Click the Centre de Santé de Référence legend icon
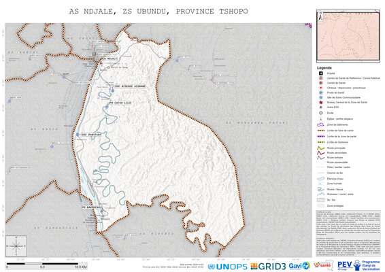385x272 pixels. [320, 78]
